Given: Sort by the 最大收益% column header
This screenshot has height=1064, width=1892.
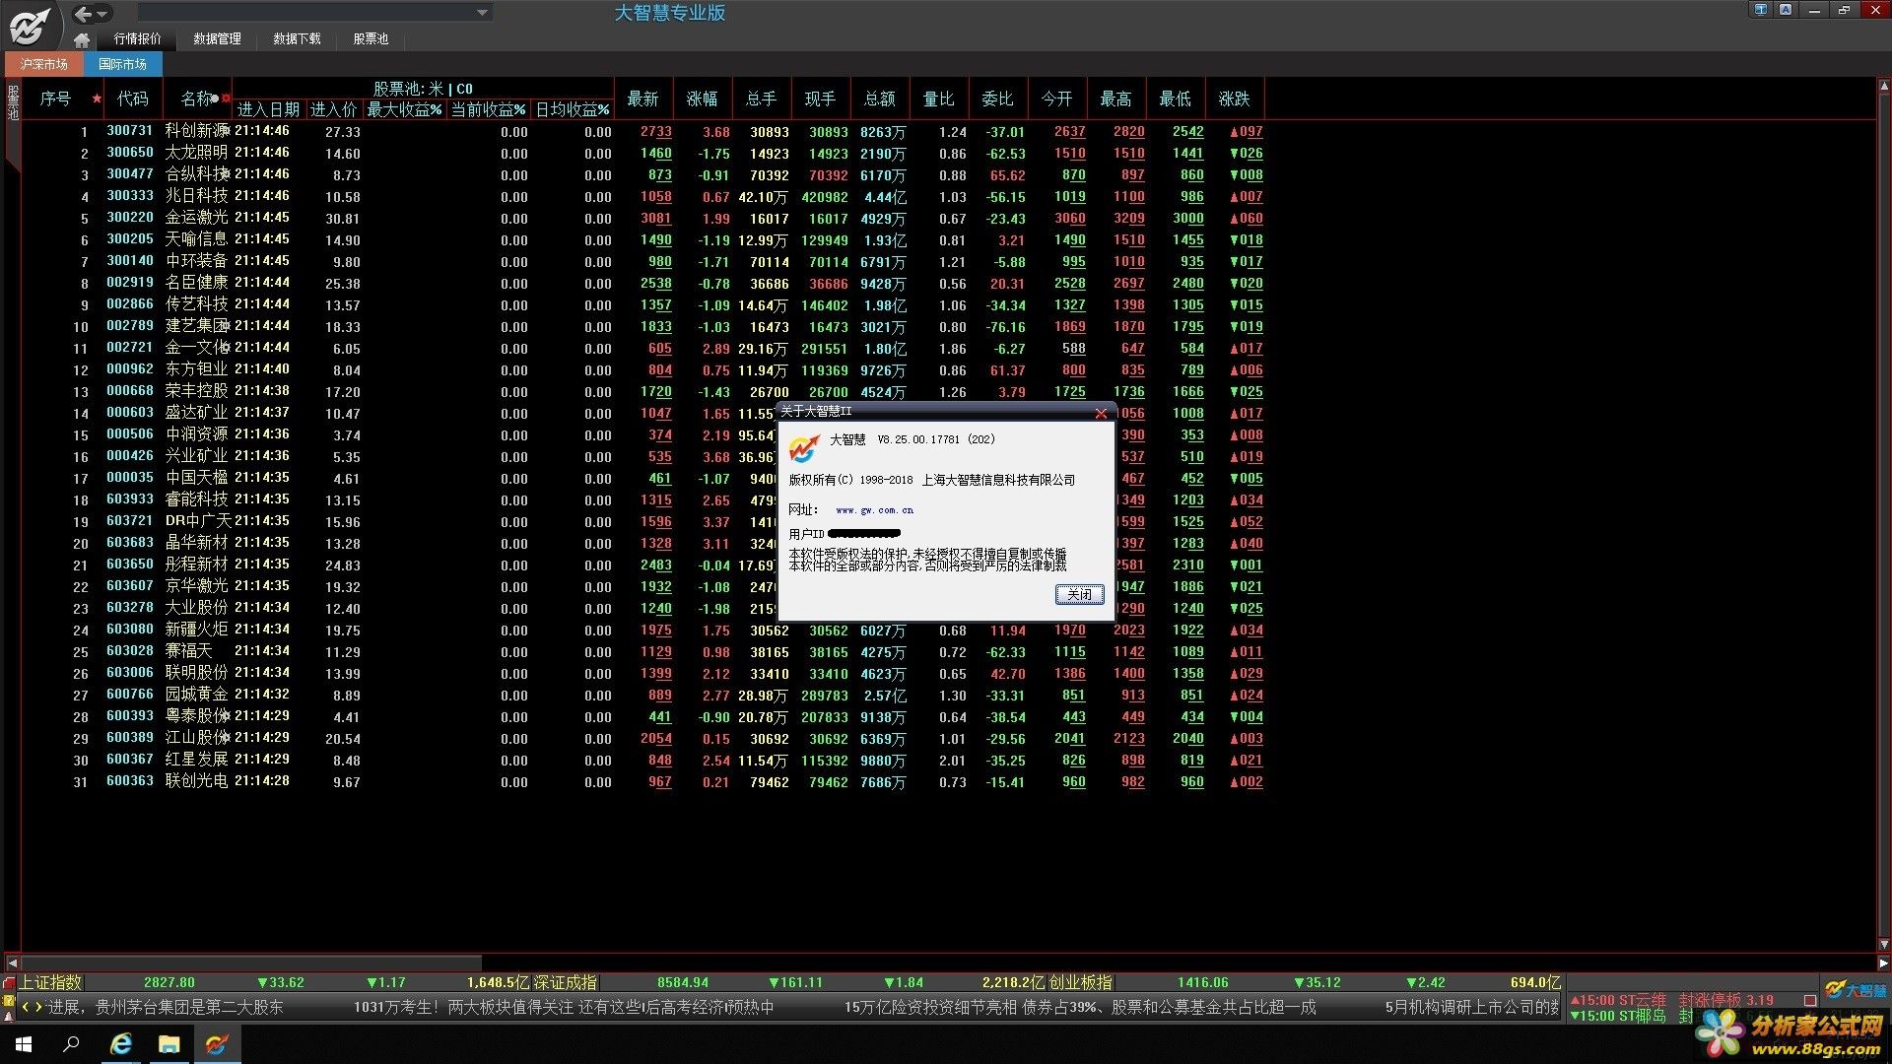Looking at the screenshot, I should click(405, 109).
